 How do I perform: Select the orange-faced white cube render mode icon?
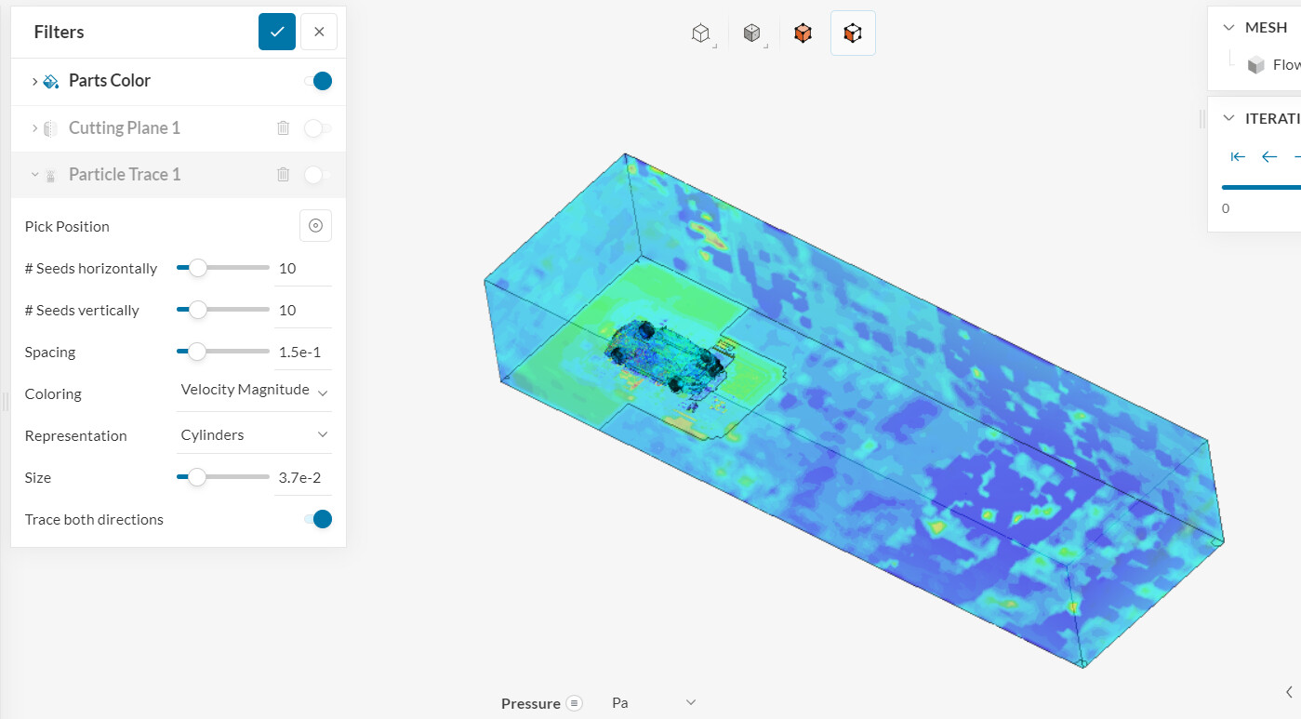(x=853, y=33)
